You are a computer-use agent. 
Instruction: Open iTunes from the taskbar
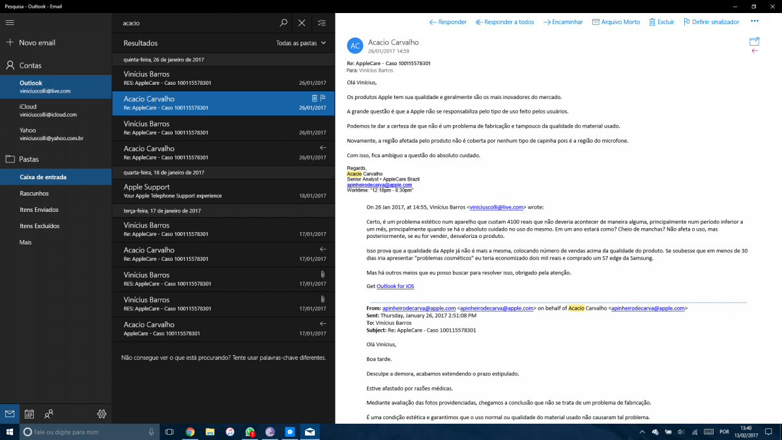pos(230,432)
